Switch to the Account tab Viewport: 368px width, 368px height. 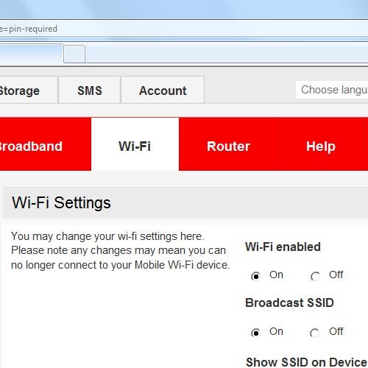point(163,90)
